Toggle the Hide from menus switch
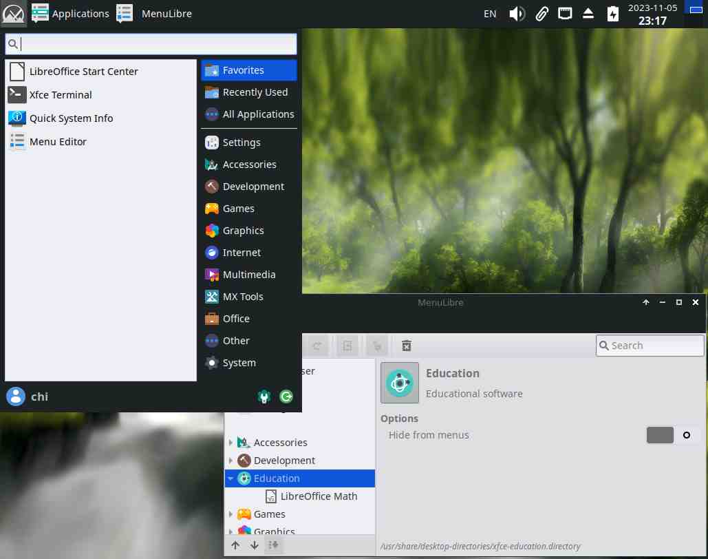This screenshot has width=708, height=559. tap(673, 435)
